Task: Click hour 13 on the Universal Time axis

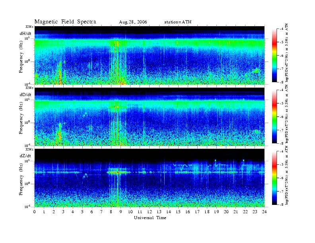Action: (159, 212)
